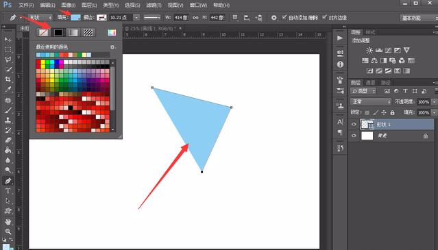The width and height of the screenshot is (438, 250).
Task: Open the Paragraph panel icon
Action: click(x=340, y=132)
